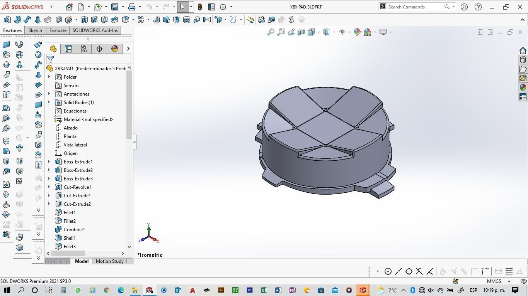This screenshot has width=528, height=296.
Task: Switch to the ConfigurationManager tab icon
Action: click(x=84, y=49)
